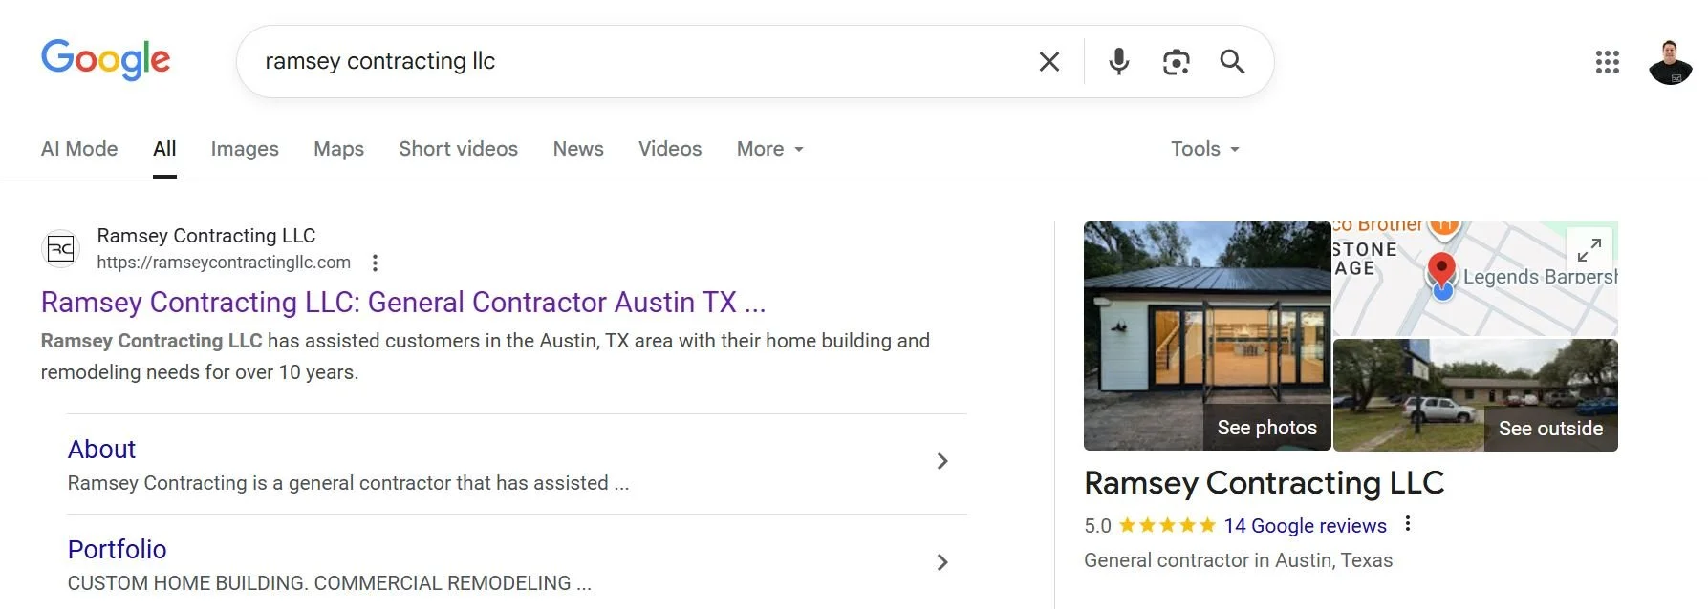This screenshot has width=1708, height=609.
Task: Click See outside street view thumbnail
Action: point(1550,429)
